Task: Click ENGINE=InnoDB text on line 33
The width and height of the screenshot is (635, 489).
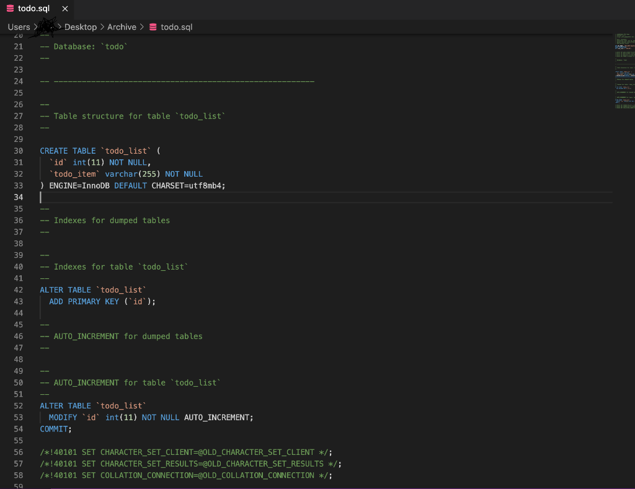Action: [79, 186]
